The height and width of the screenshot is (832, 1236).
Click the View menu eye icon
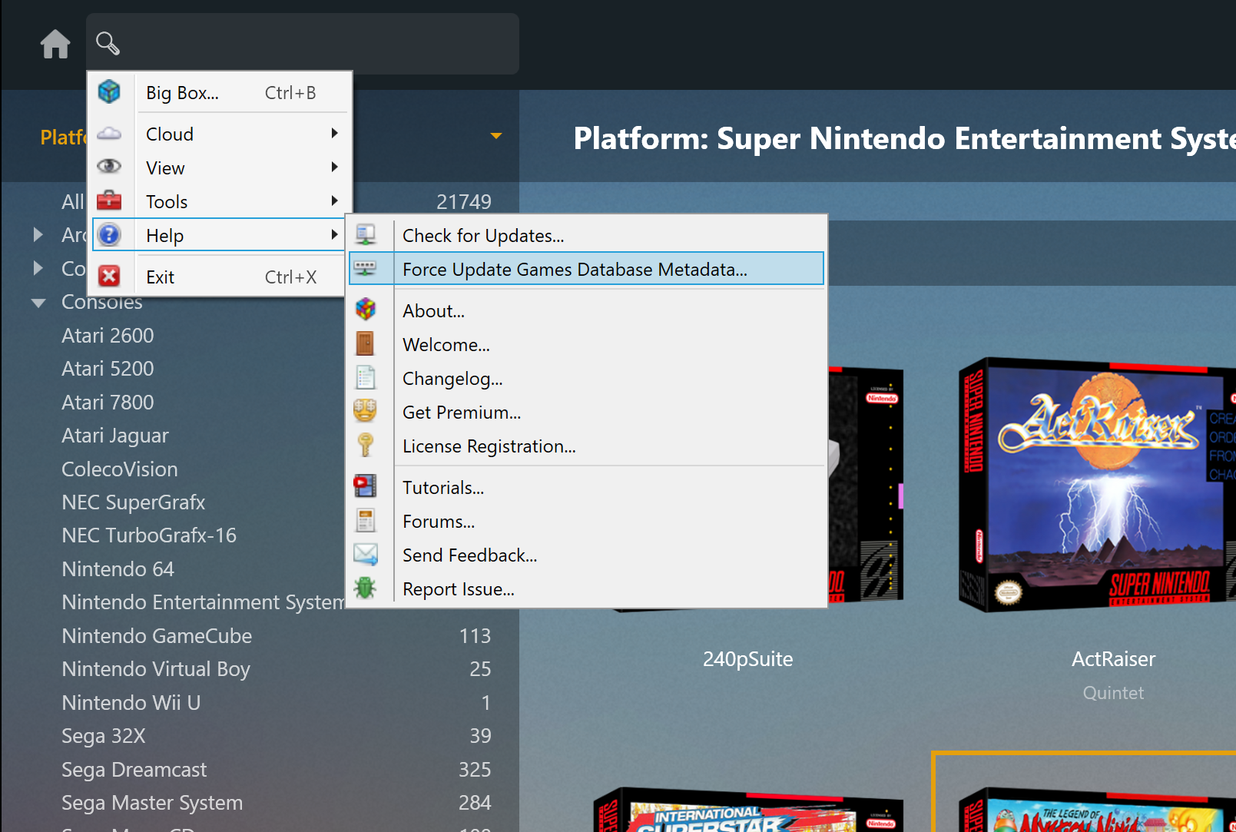pos(109,167)
